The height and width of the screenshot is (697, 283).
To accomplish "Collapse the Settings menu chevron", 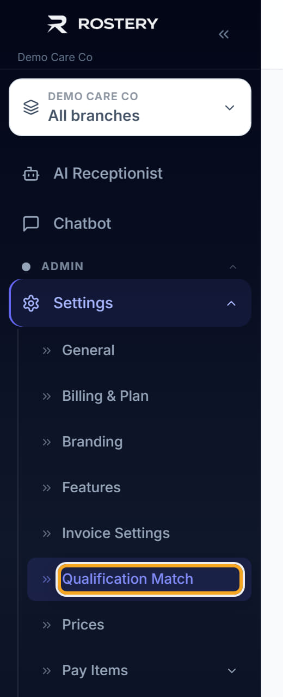I will coord(231,303).
